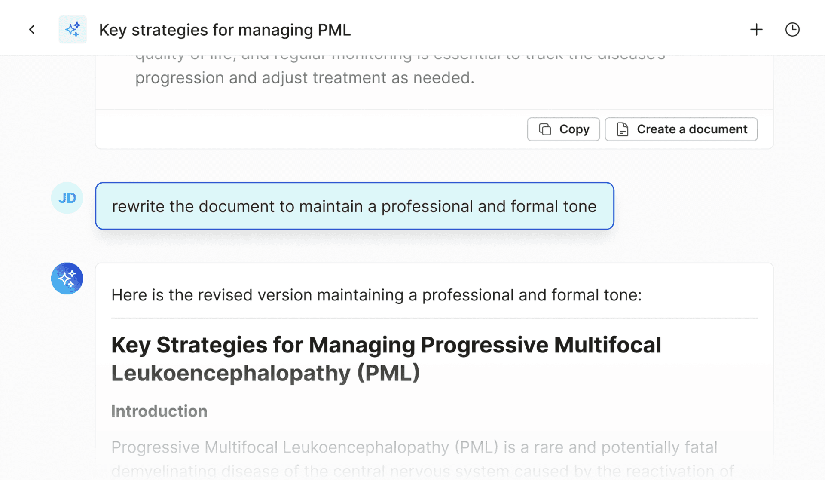This screenshot has width=825, height=481.
Task: Click the document icon in Create a document
Action: click(623, 129)
